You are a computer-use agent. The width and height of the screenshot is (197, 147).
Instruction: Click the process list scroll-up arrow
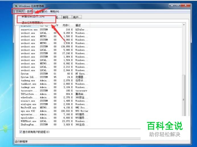click(x=184, y=25)
